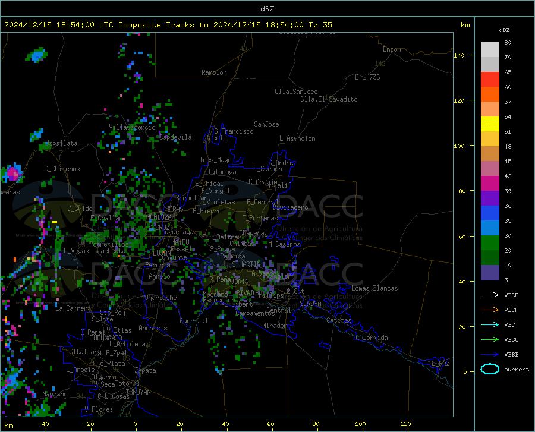Click the Mirador place label
The width and height of the screenshot is (535, 432).
coord(275,326)
